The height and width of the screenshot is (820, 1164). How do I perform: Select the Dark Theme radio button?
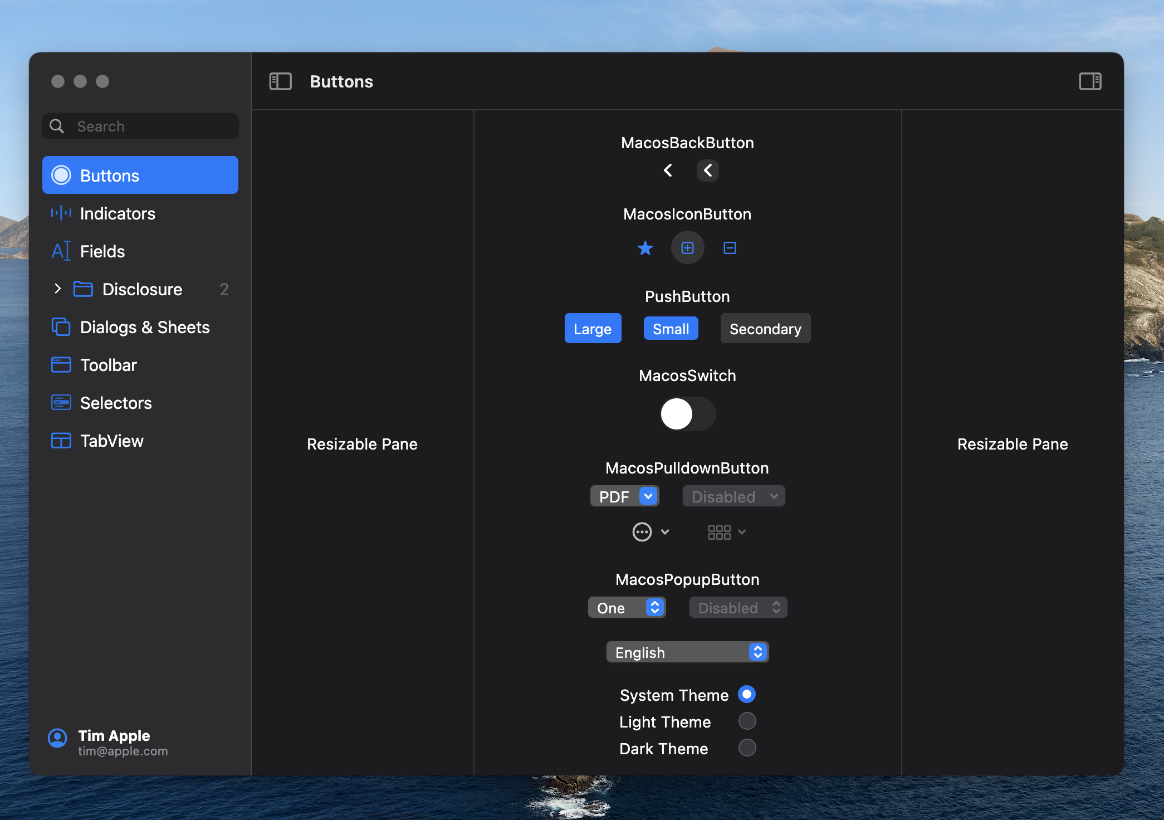click(x=747, y=748)
